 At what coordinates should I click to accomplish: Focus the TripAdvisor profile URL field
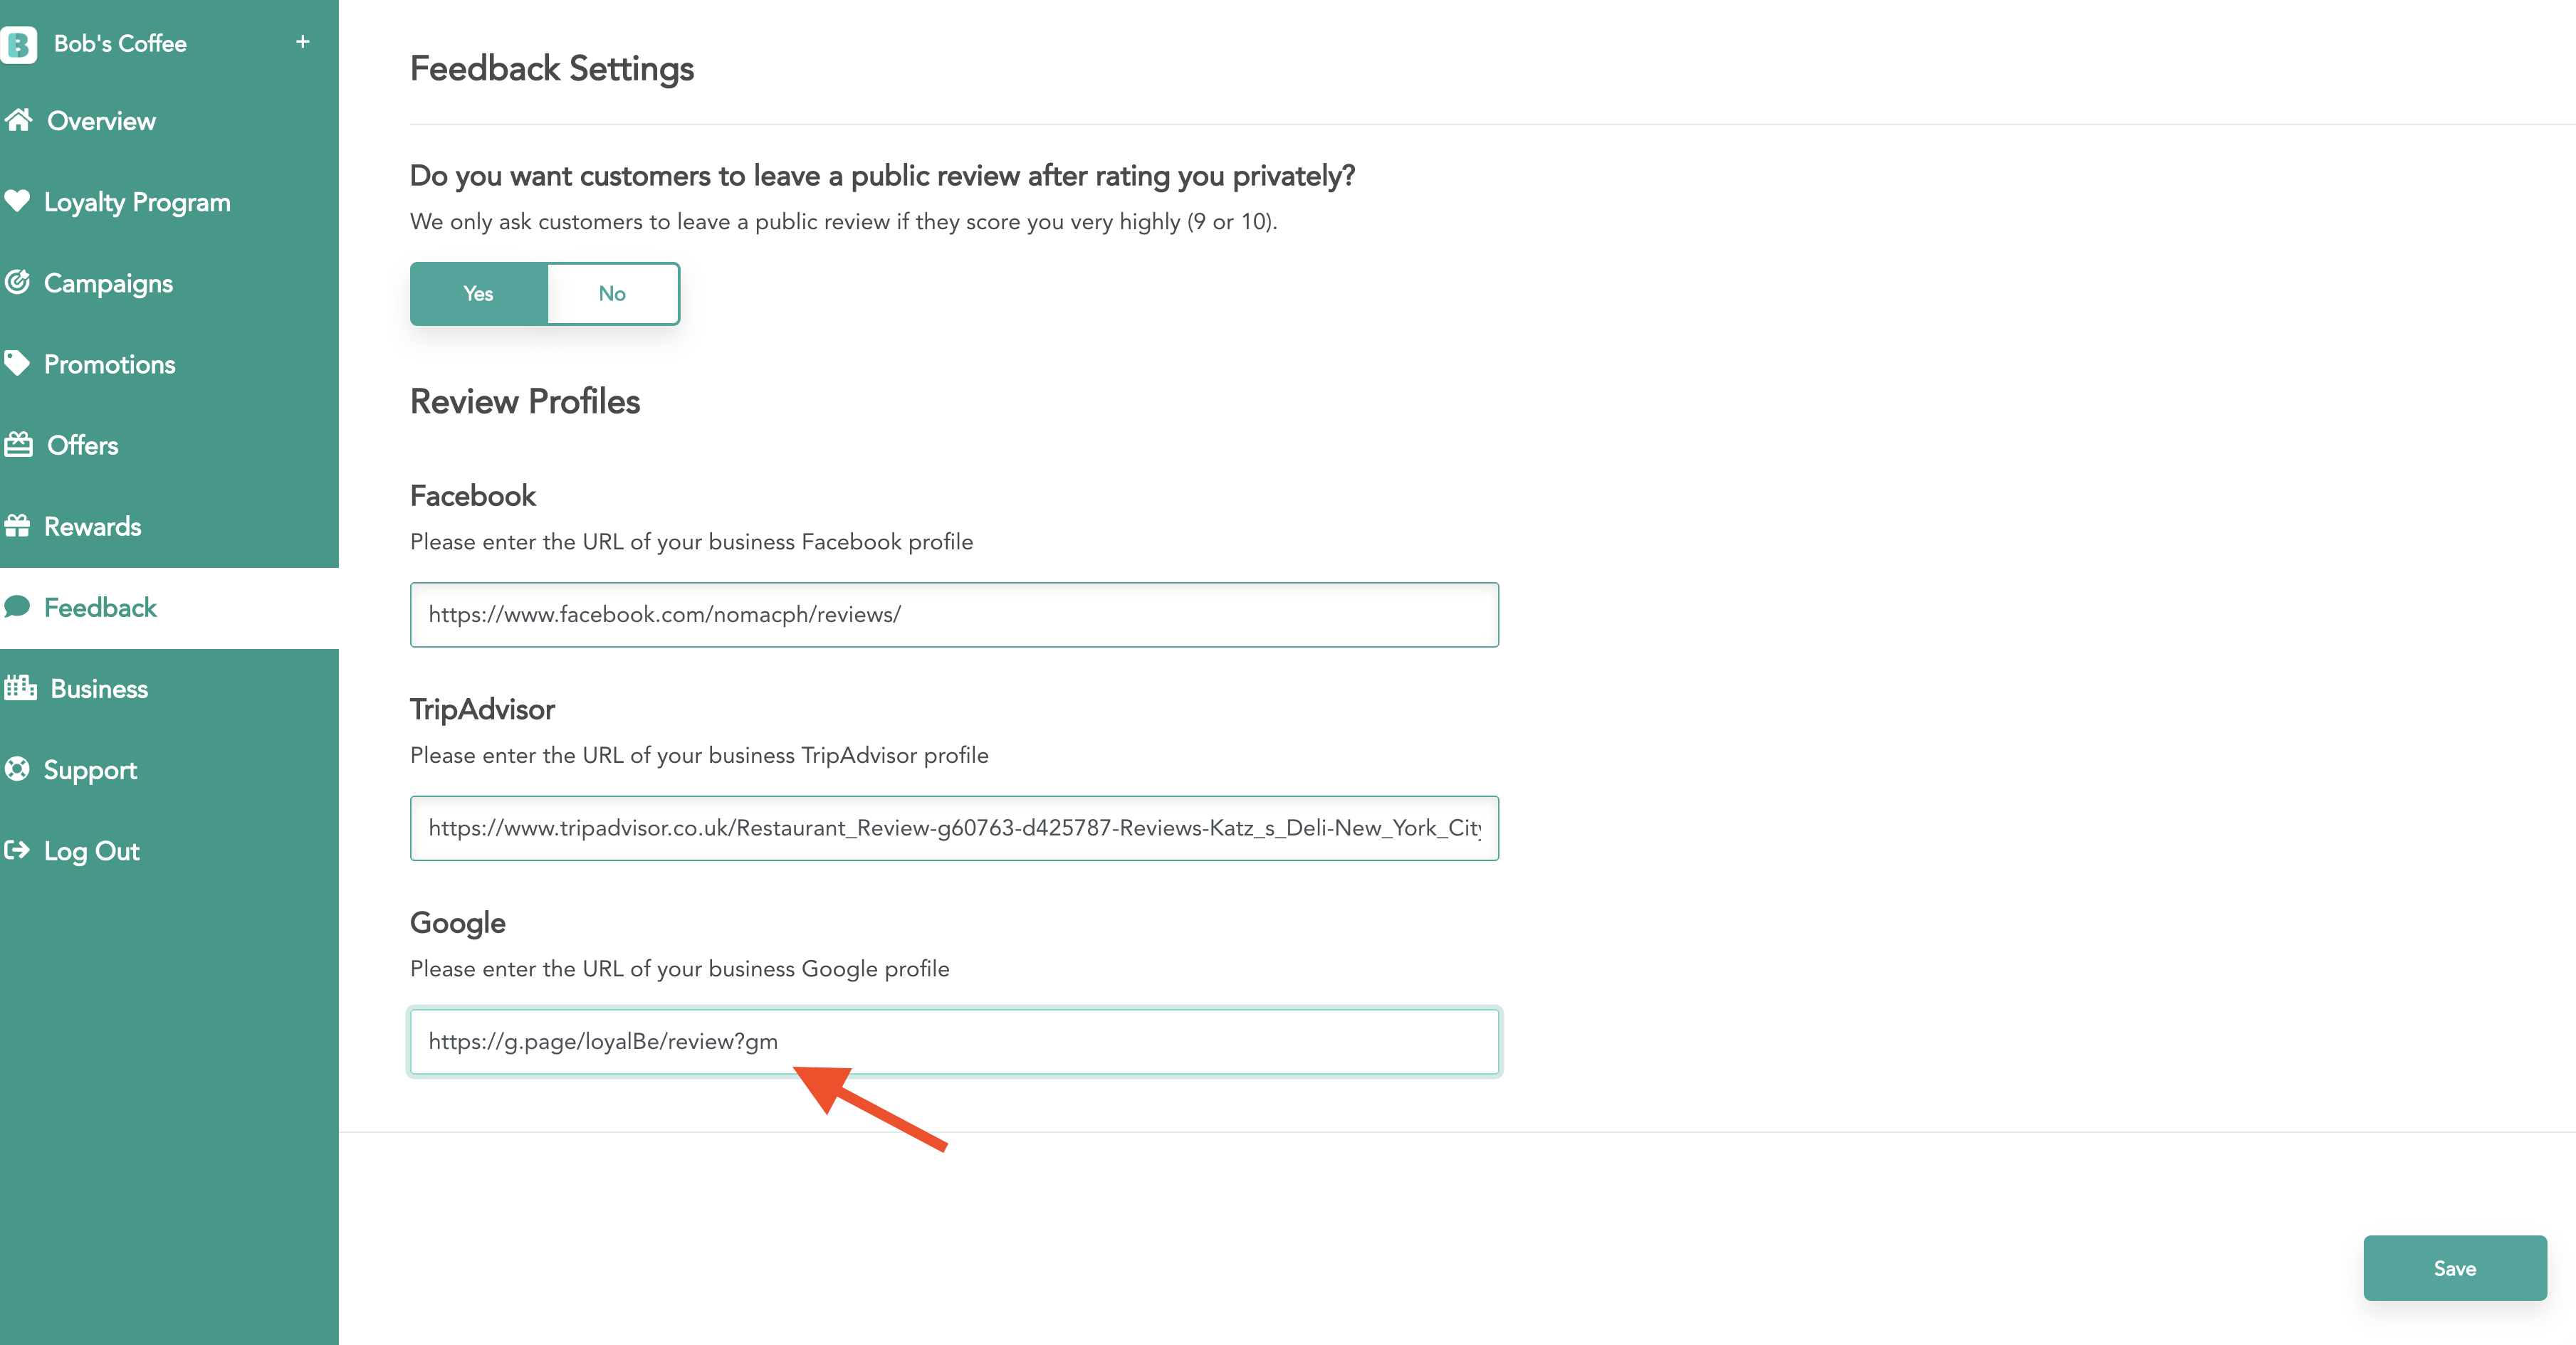click(x=954, y=828)
